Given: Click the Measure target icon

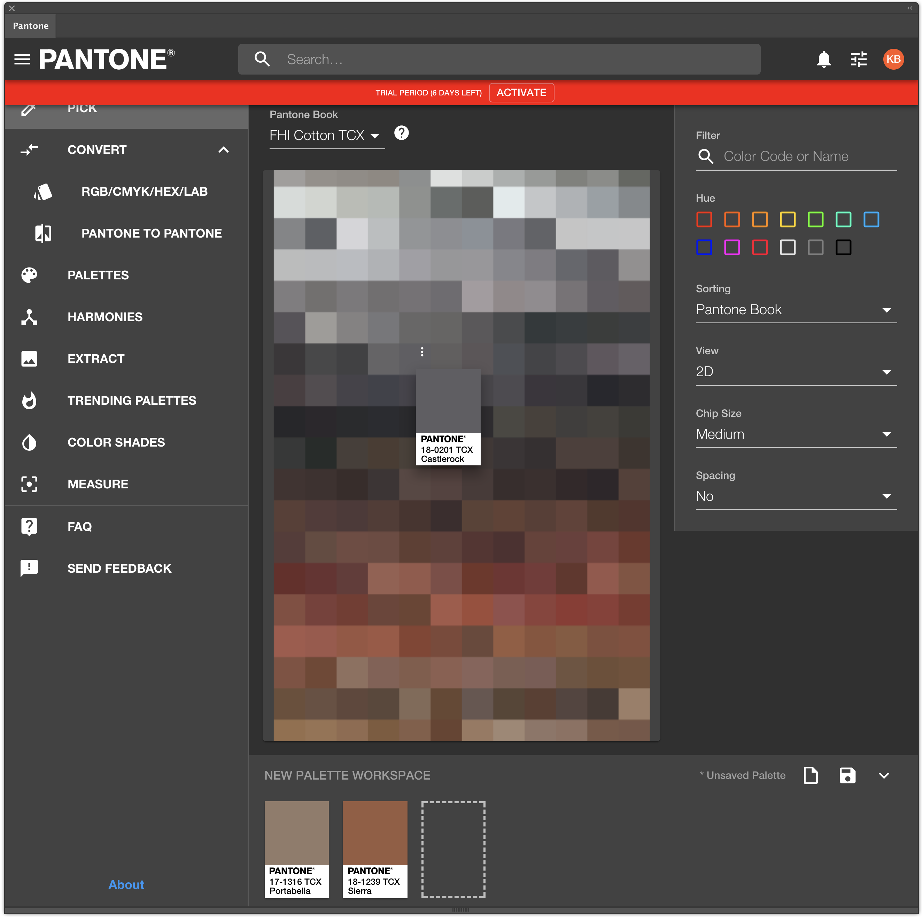Looking at the screenshot, I should pos(29,484).
